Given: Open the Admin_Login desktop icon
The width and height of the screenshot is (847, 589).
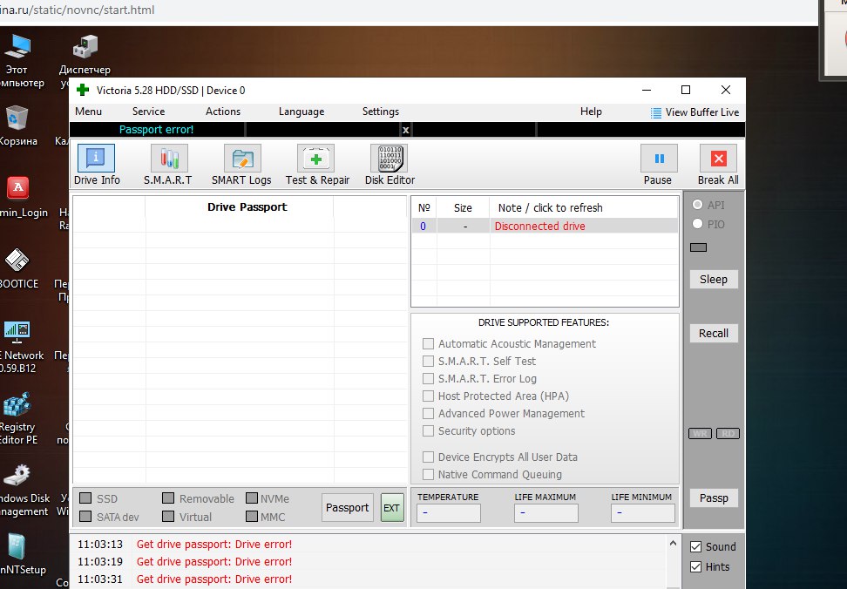Looking at the screenshot, I should point(17,188).
